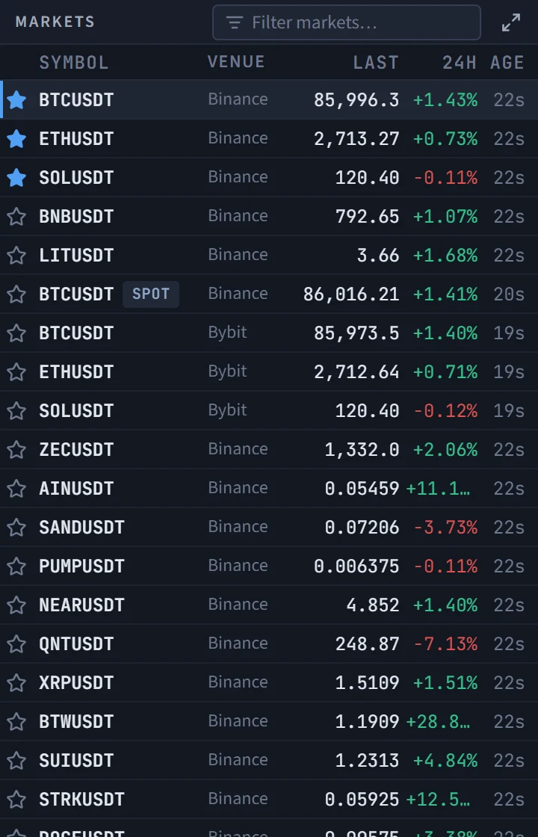Screen dimensions: 538x837
Task: Unfavorite BTCUSDT Binance 85,996.3 star
Action: [x=16, y=99]
